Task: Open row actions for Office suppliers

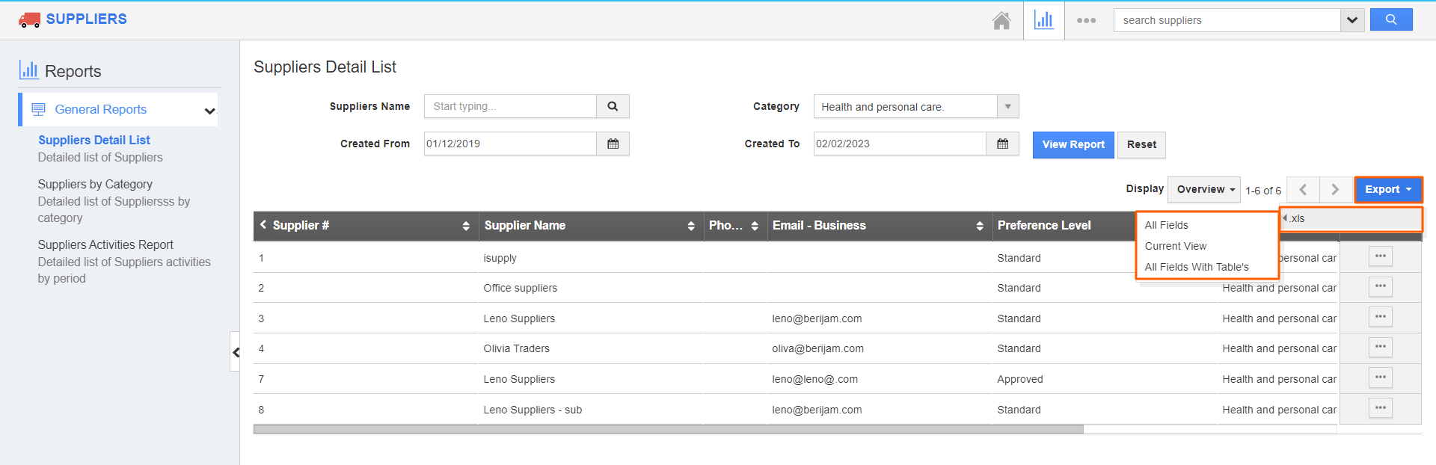Action: coord(1381,286)
